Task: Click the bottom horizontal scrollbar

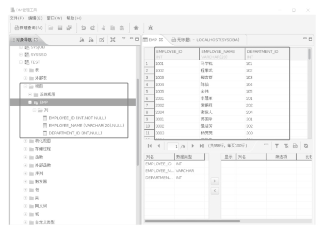Action: 192,221
